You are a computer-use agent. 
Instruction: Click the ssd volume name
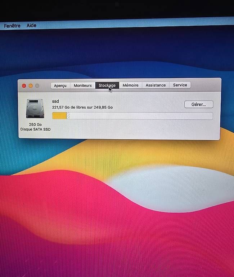[x=55, y=101]
